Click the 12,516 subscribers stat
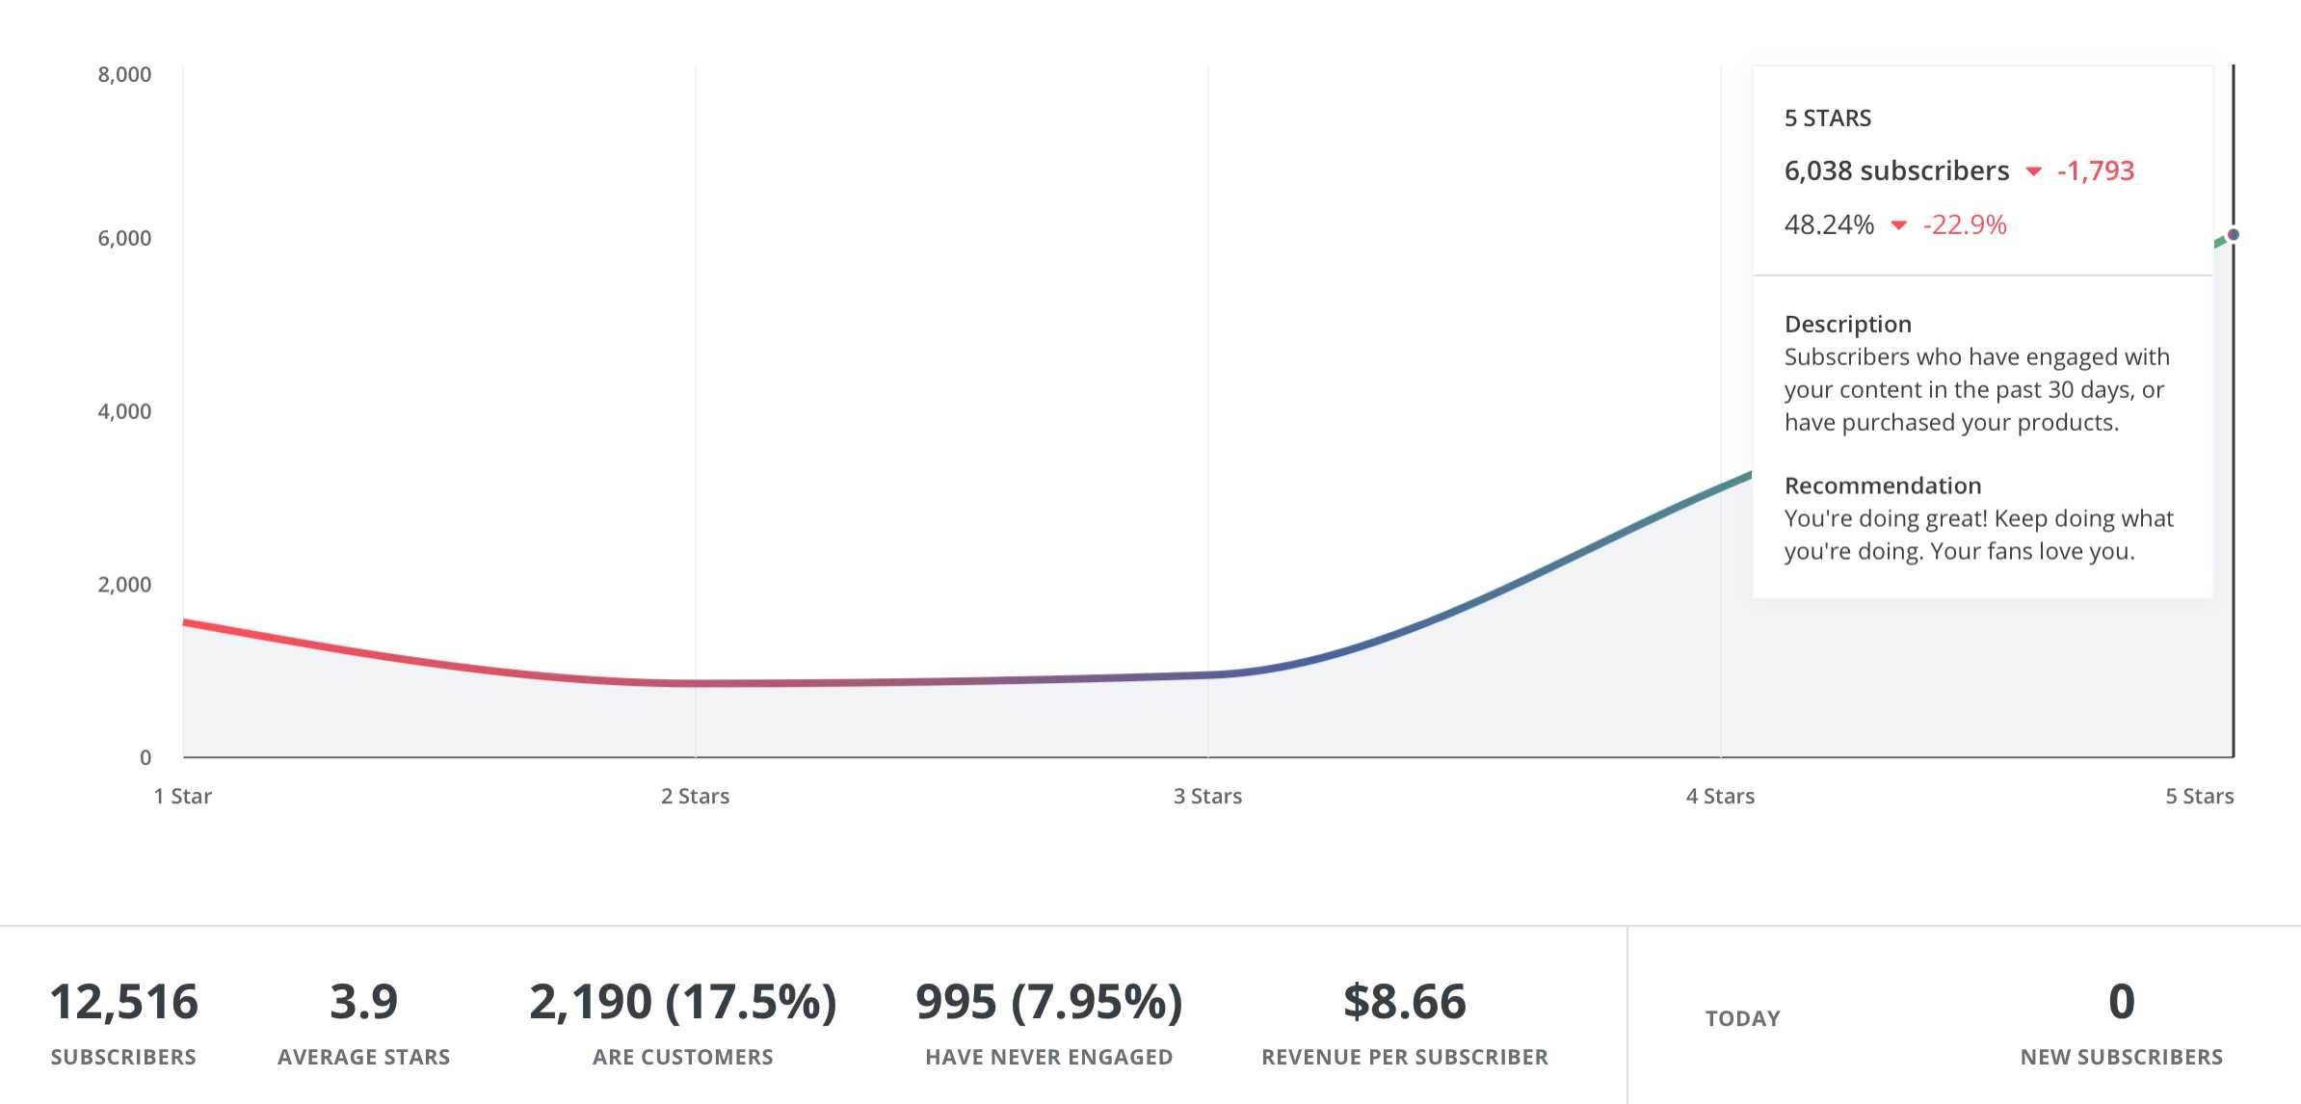Screen dimensions: 2301x1104 click(123, 1002)
